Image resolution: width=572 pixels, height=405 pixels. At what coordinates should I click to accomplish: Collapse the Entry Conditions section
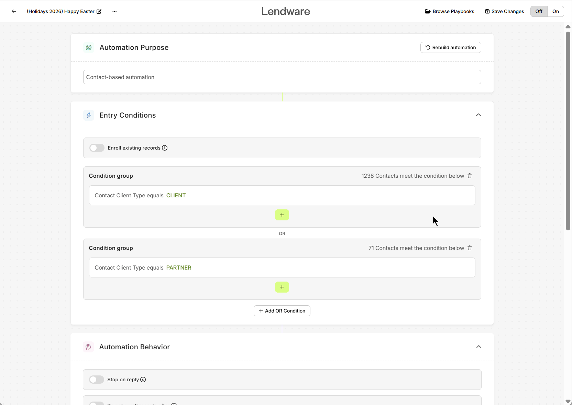(x=478, y=115)
